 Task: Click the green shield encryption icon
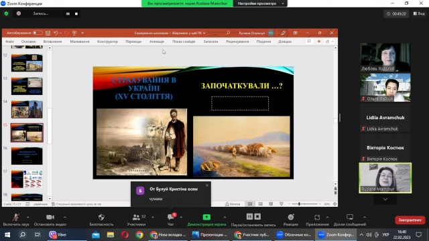(6, 13)
